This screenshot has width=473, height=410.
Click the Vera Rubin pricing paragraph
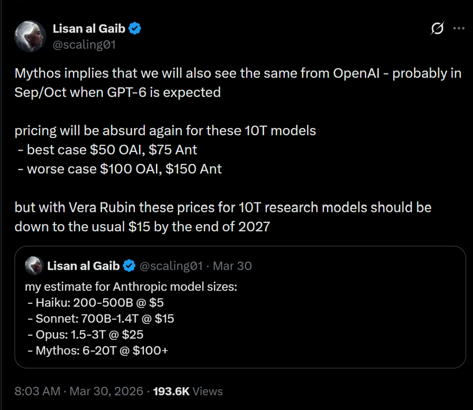[x=223, y=217]
